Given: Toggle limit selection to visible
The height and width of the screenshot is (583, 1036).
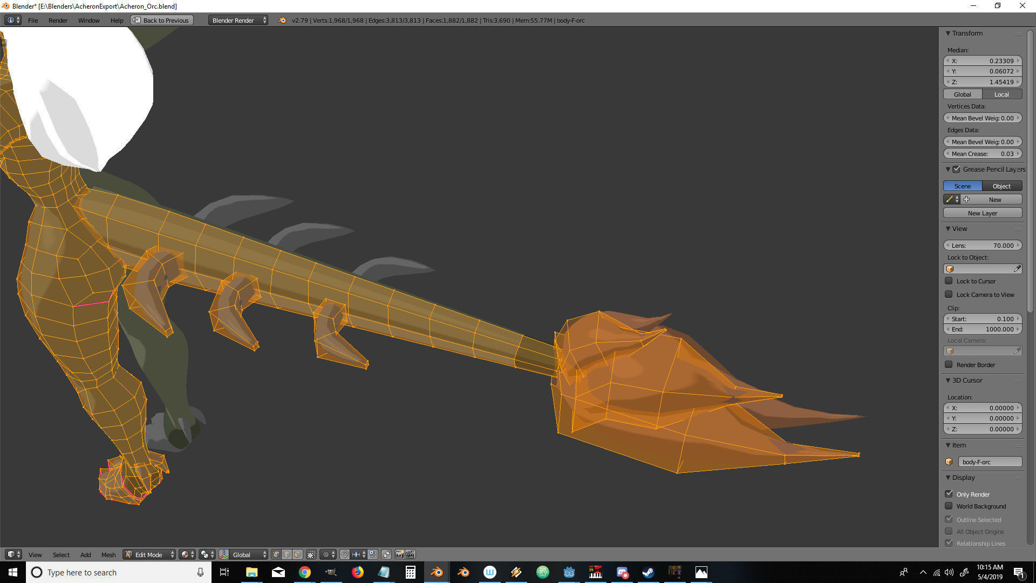Looking at the screenshot, I should 311,554.
